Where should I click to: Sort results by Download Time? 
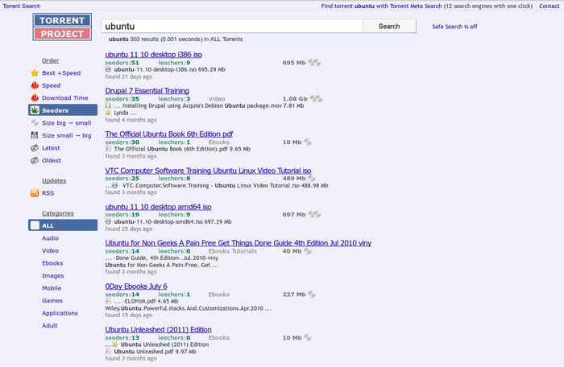[64, 97]
